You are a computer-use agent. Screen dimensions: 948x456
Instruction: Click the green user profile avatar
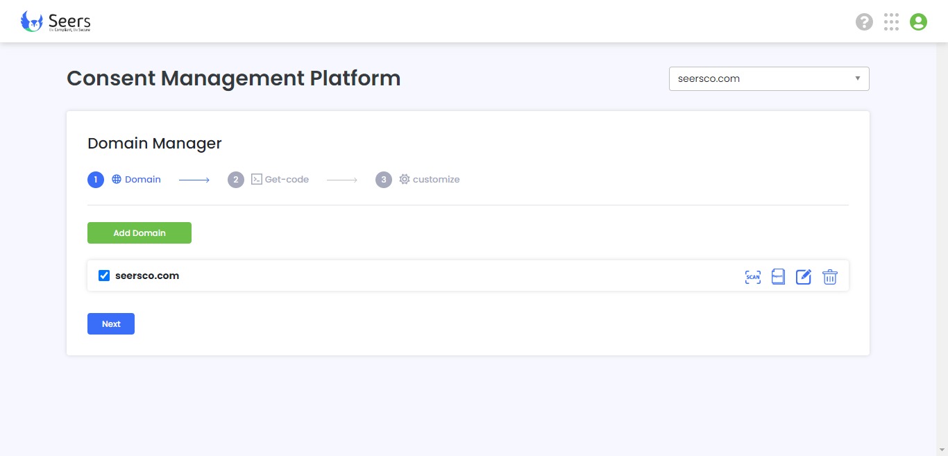(918, 22)
